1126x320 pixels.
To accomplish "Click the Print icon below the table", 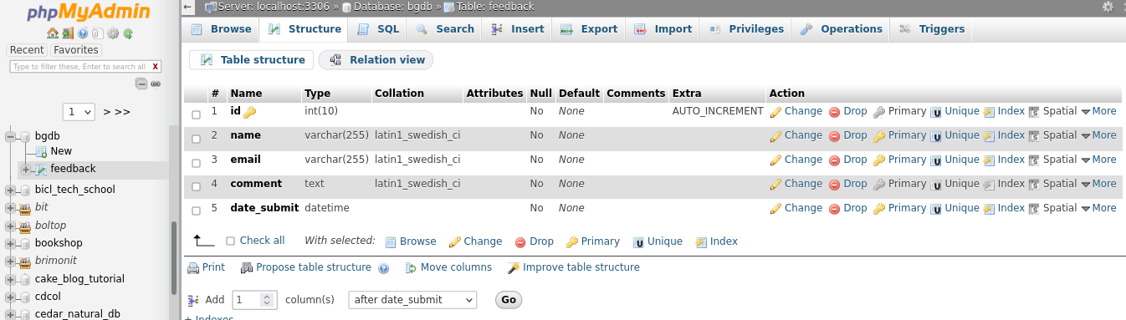I will [x=193, y=268].
